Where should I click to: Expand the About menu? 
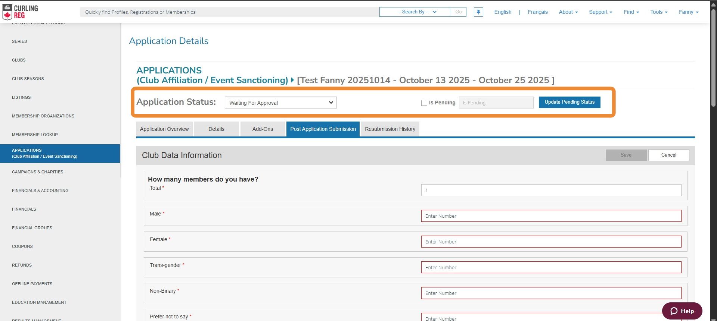pyautogui.click(x=568, y=12)
